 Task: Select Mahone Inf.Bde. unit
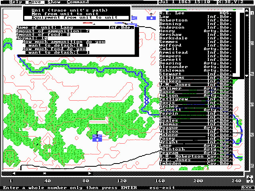196,134
